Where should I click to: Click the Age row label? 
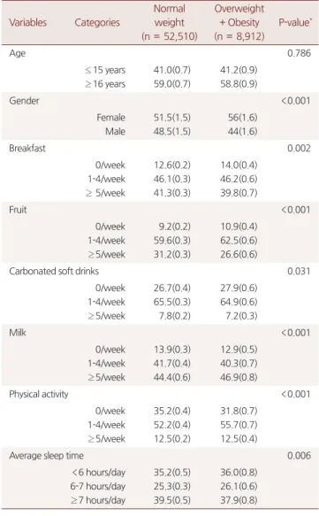(x=18, y=53)
